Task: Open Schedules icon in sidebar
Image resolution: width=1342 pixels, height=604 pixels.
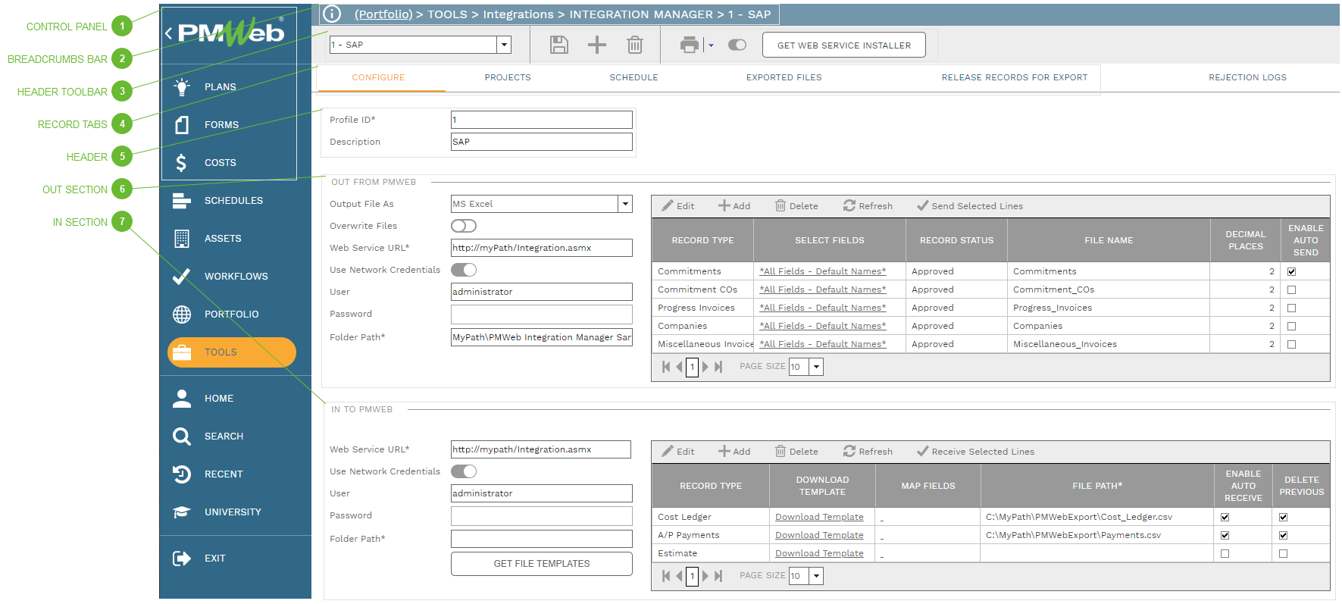Action: pyautogui.click(x=182, y=201)
